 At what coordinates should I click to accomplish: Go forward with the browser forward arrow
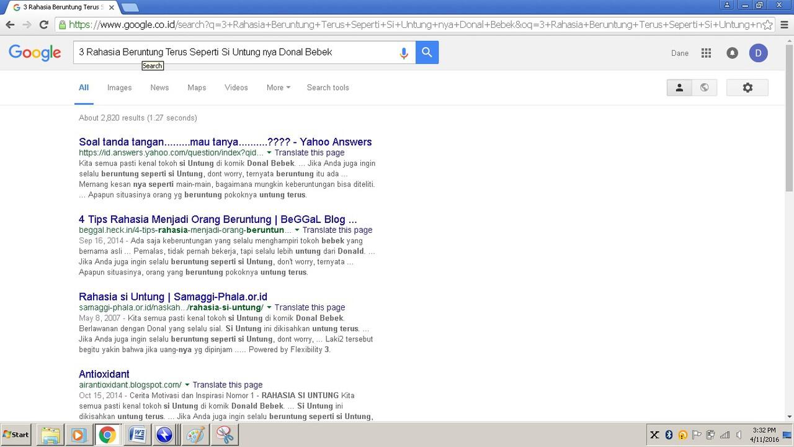tap(27, 25)
